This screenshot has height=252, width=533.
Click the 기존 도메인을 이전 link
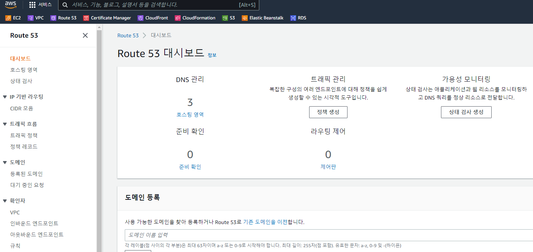pyautogui.click(x=265, y=222)
